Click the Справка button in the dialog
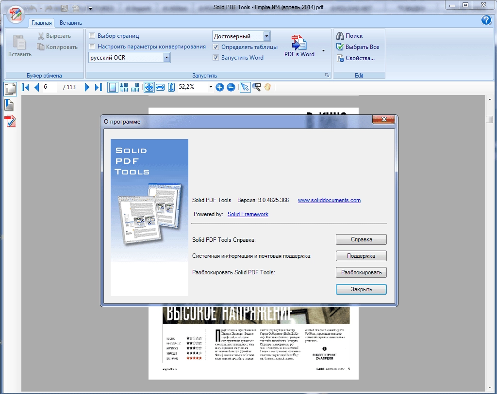Screen dimensions: 497x394 361,239
